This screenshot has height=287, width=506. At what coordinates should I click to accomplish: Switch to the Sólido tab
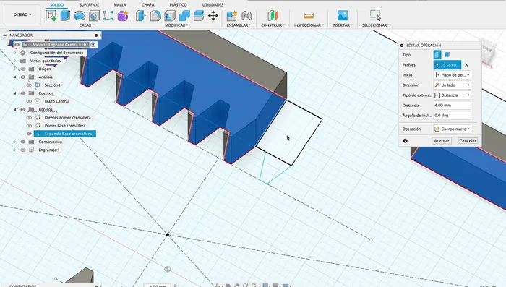click(x=57, y=4)
